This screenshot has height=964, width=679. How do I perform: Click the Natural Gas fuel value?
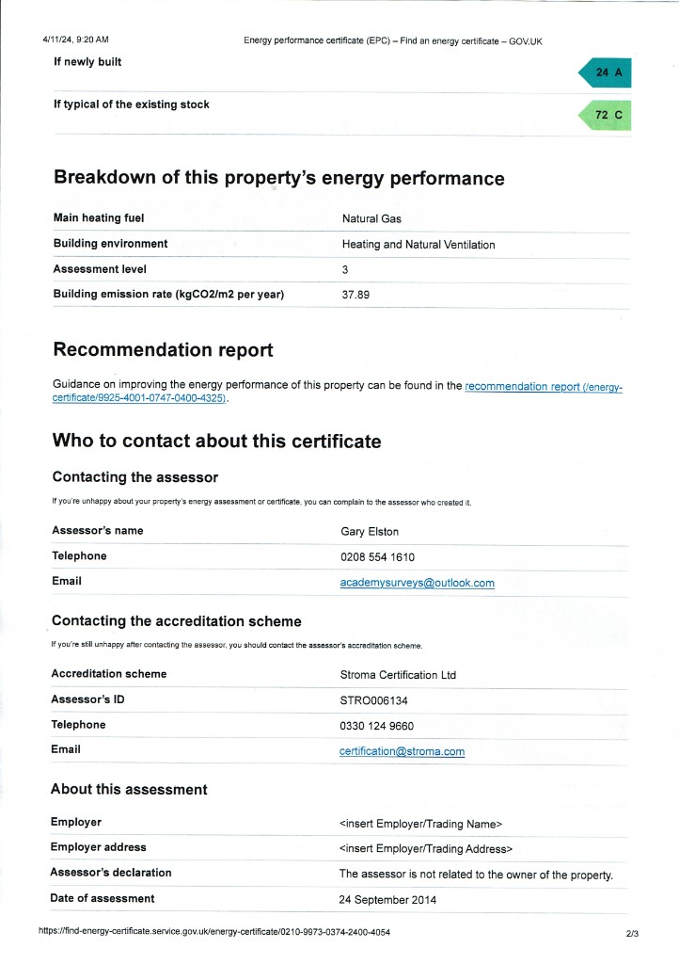coord(371,218)
